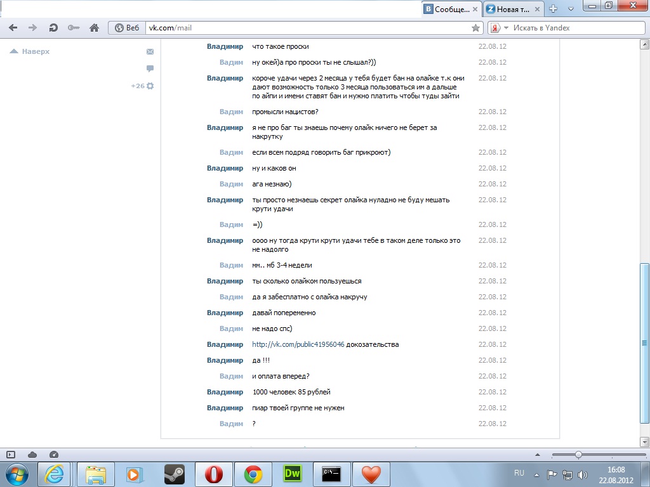Focus the vk.com/mail address field
The width and height of the screenshot is (650, 487).
[309, 28]
